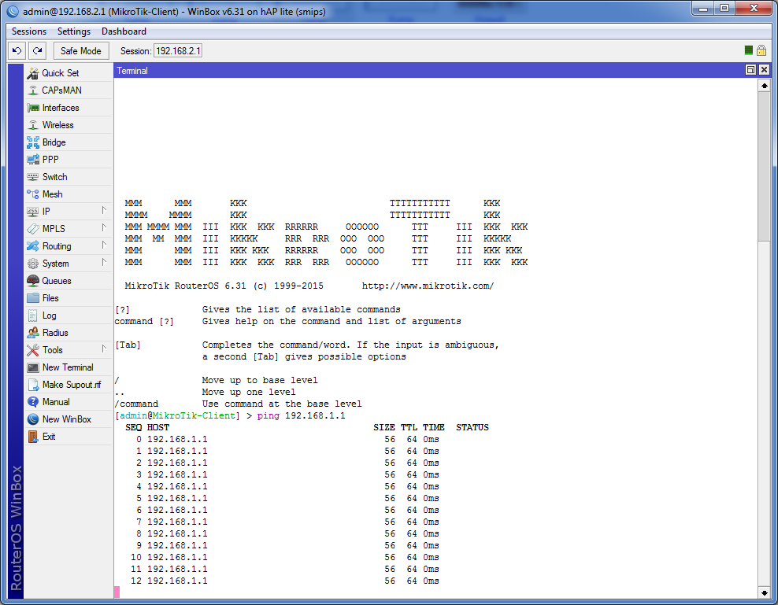Toggle Safe Mode button
778x605 pixels.
(x=81, y=50)
